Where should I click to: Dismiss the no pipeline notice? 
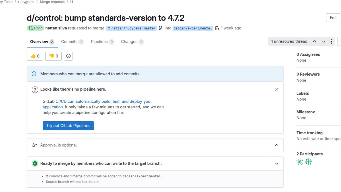276,89
